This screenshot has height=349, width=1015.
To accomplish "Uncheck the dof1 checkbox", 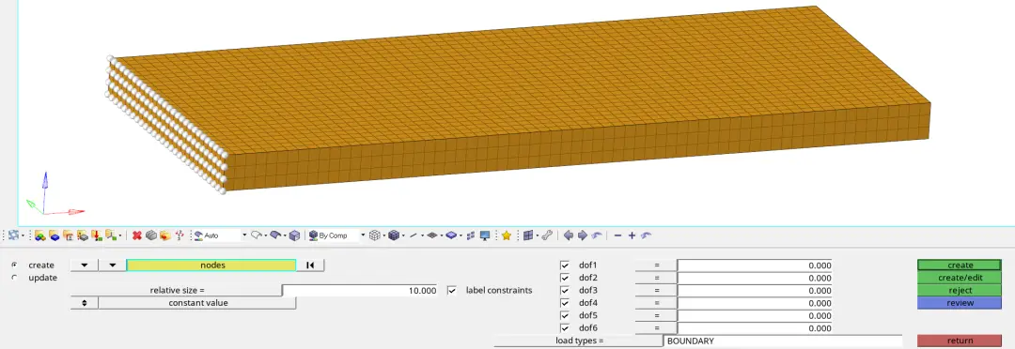I will [x=565, y=266].
